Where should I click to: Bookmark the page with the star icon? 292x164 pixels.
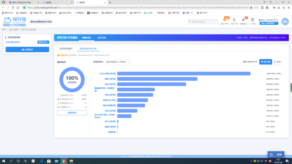coord(251,8)
